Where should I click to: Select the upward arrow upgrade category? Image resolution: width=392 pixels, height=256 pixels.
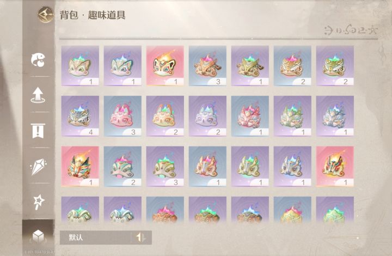(38, 95)
